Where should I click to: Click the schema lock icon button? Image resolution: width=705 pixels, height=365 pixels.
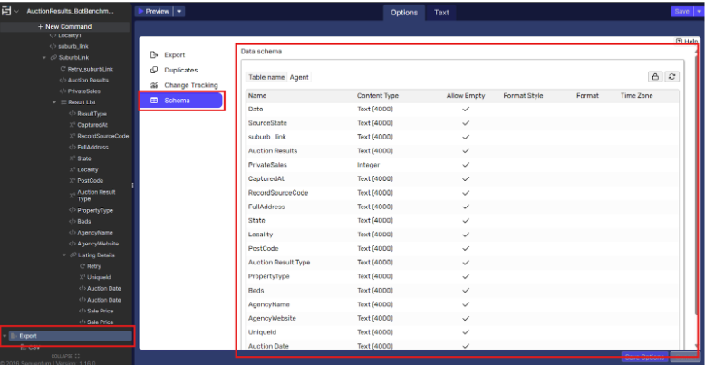point(655,77)
